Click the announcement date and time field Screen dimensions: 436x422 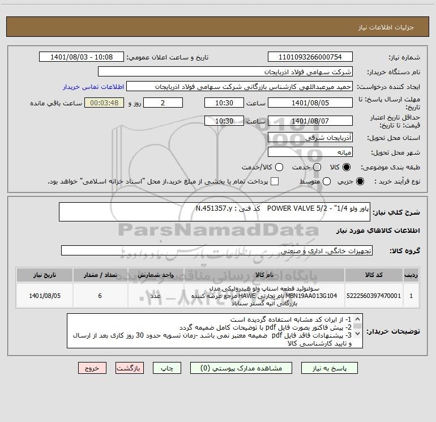pyautogui.click(x=82, y=57)
